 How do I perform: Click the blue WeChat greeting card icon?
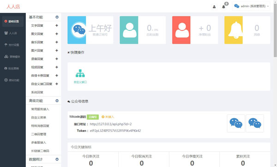click(77, 30)
